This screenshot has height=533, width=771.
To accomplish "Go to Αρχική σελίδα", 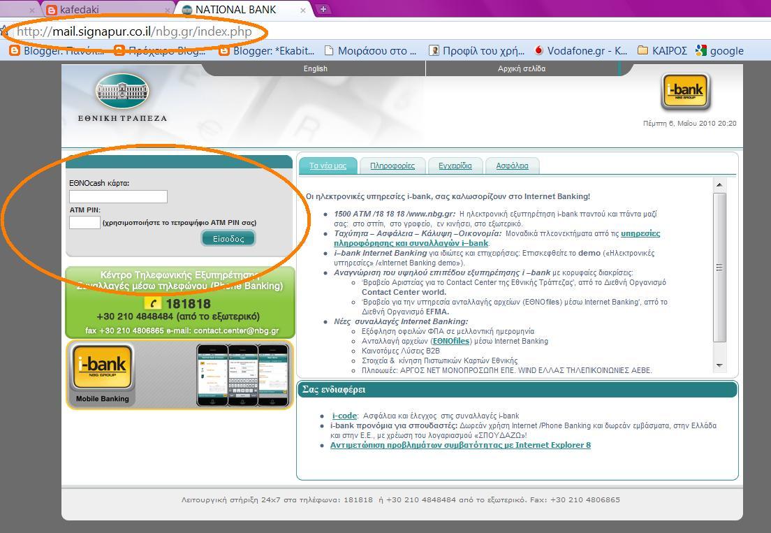I will coord(521,69).
